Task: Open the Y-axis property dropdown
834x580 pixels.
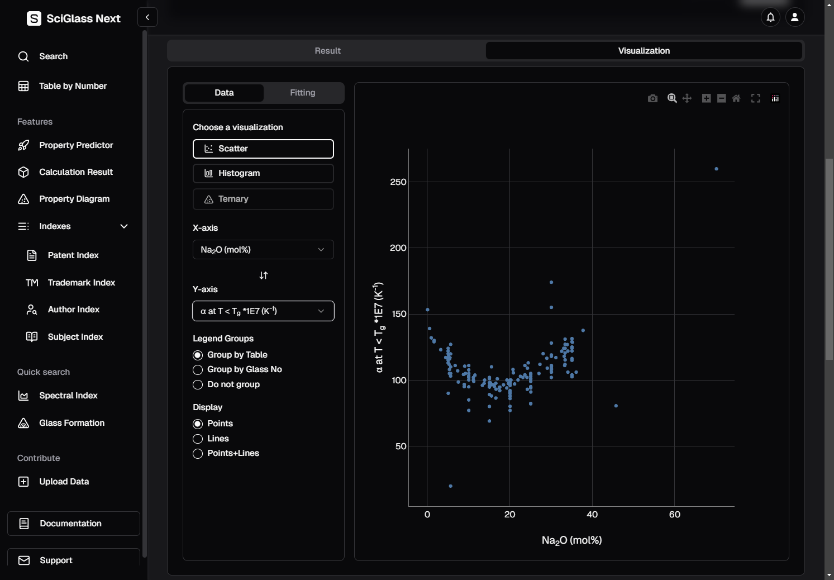Action: (263, 311)
